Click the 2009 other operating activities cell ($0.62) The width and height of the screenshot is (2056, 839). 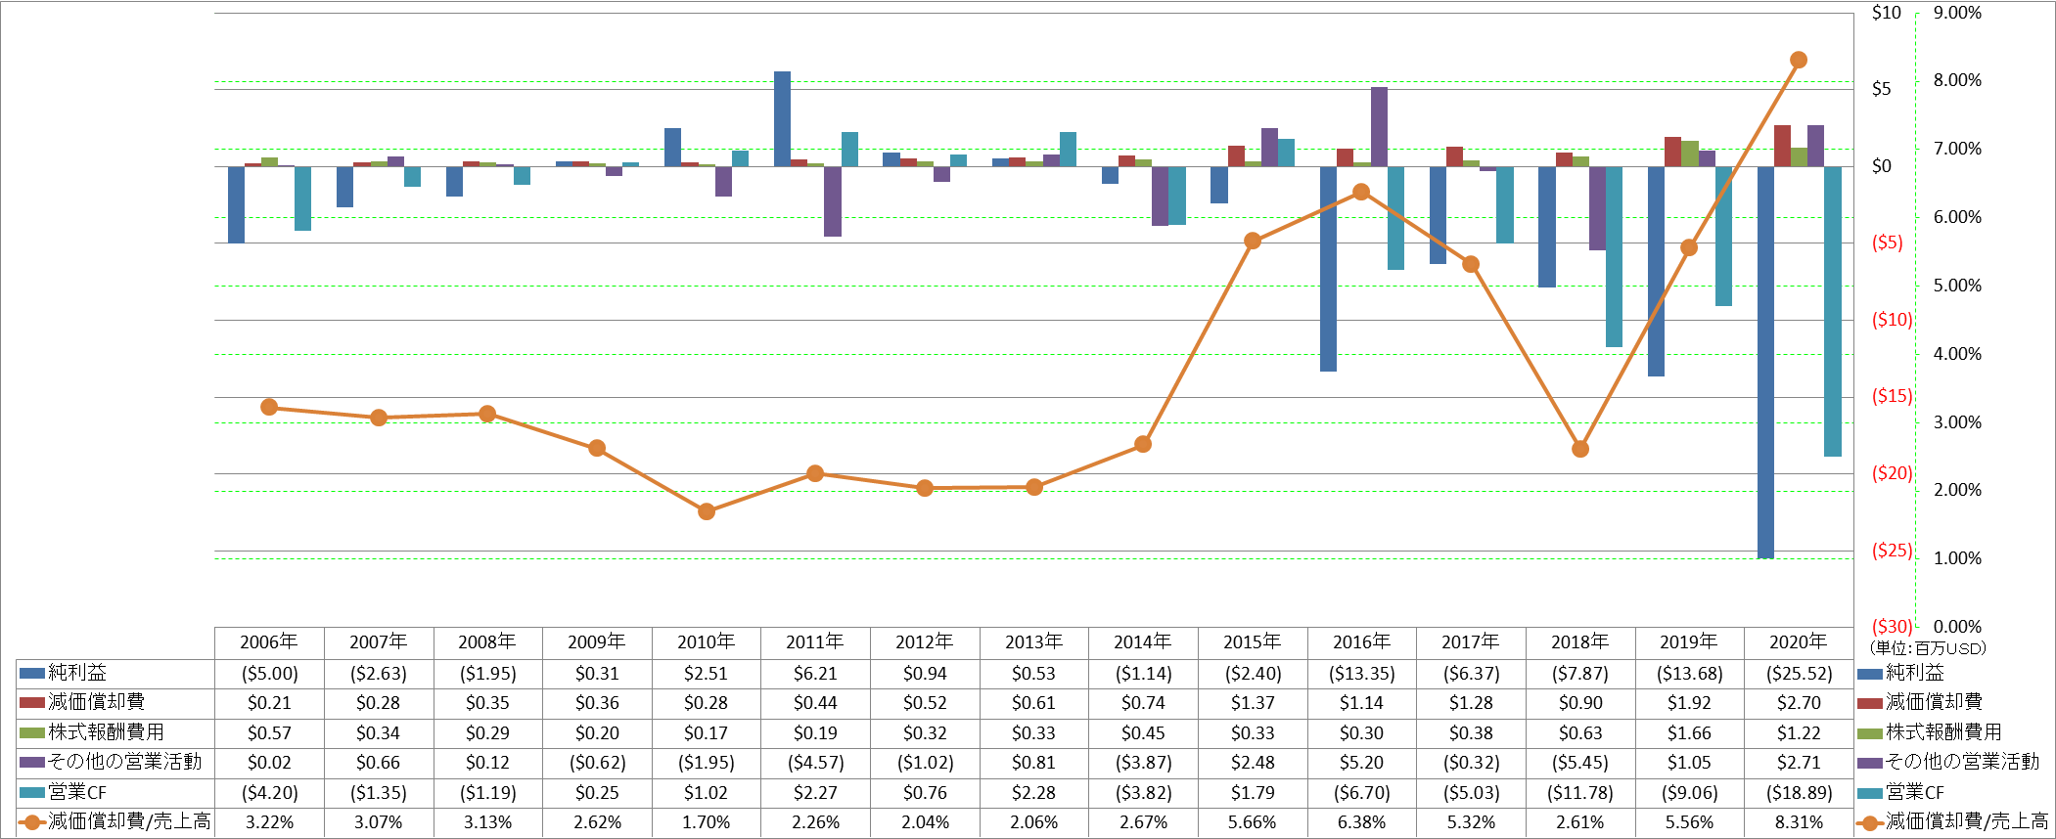pyautogui.click(x=597, y=763)
